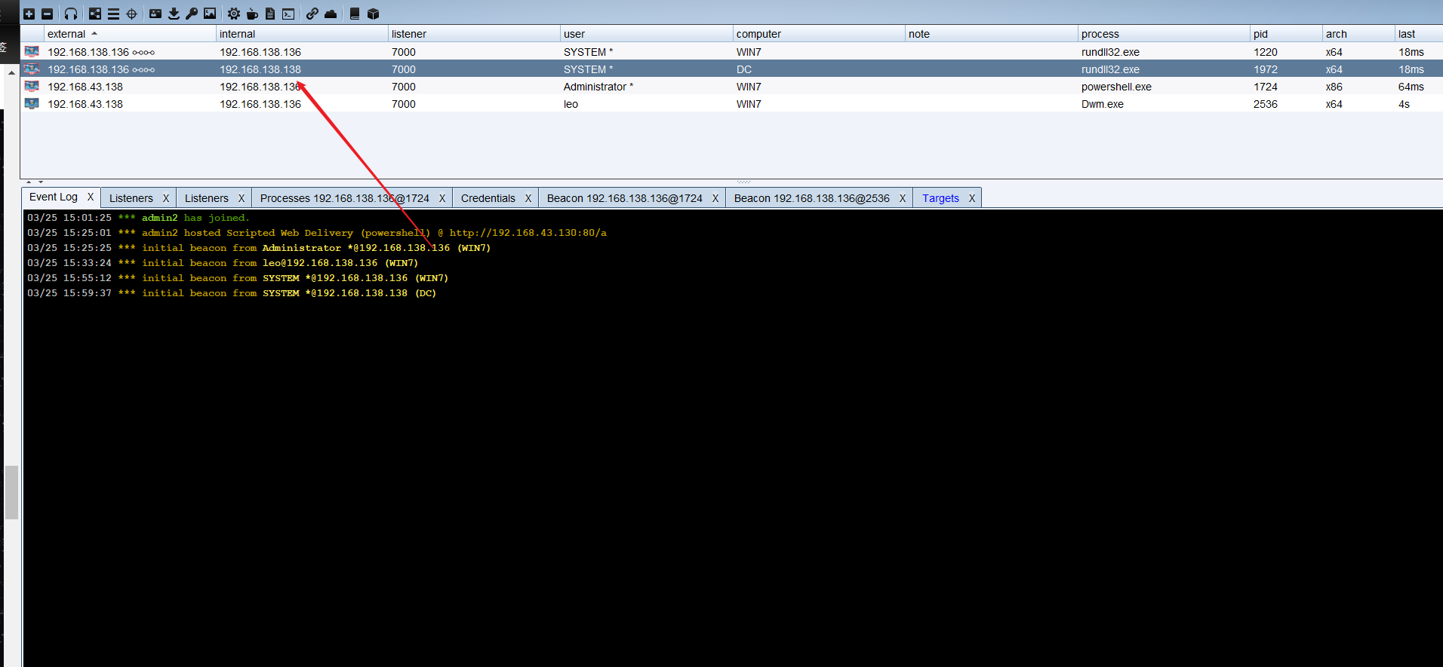The image size is (1443, 667).
Task: Switch to the Session Table view icon
Action: pyautogui.click(x=113, y=14)
